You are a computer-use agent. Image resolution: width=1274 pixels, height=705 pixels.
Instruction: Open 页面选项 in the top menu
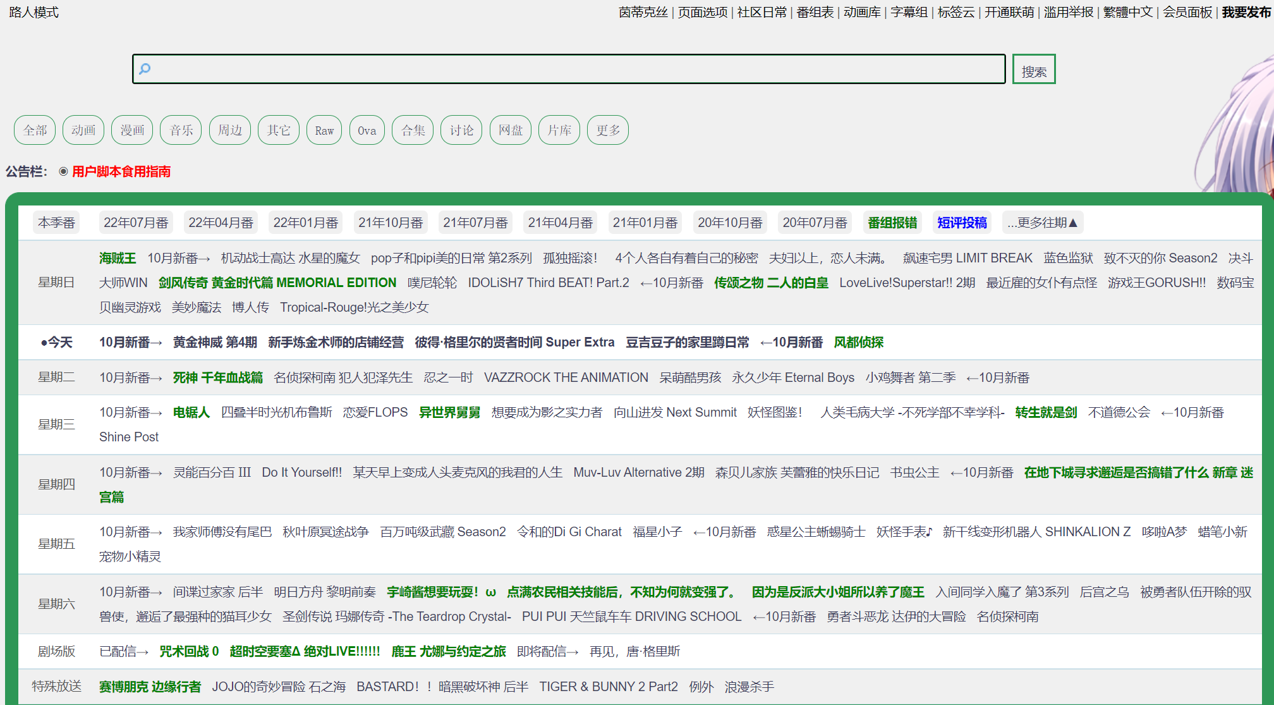pyautogui.click(x=702, y=12)
